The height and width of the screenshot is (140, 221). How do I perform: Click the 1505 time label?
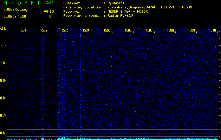click(107, 30)
